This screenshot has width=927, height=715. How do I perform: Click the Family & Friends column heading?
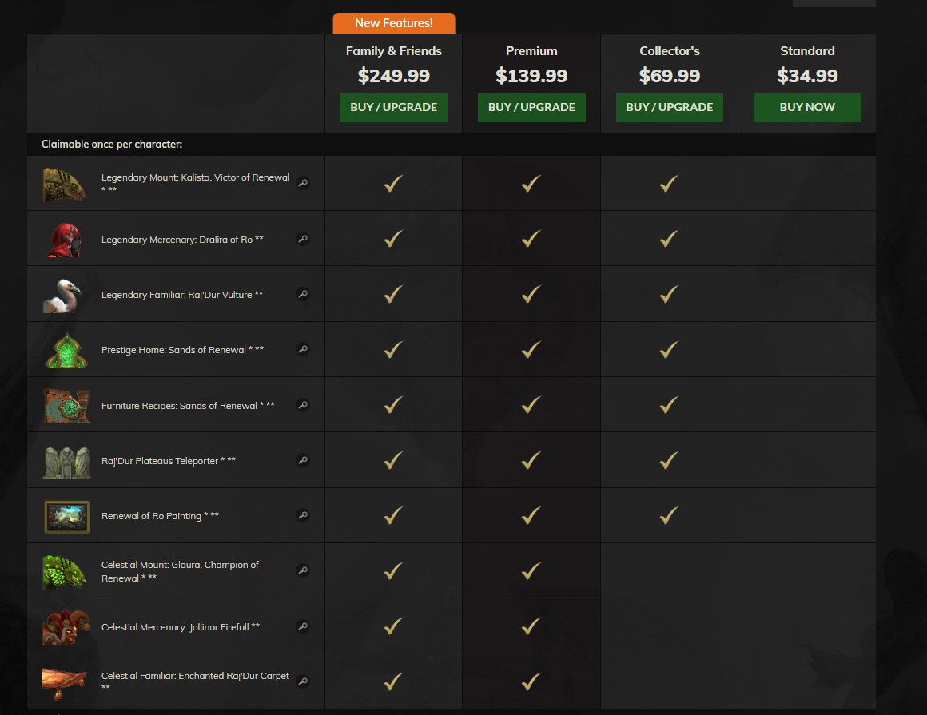click(393, 51)
